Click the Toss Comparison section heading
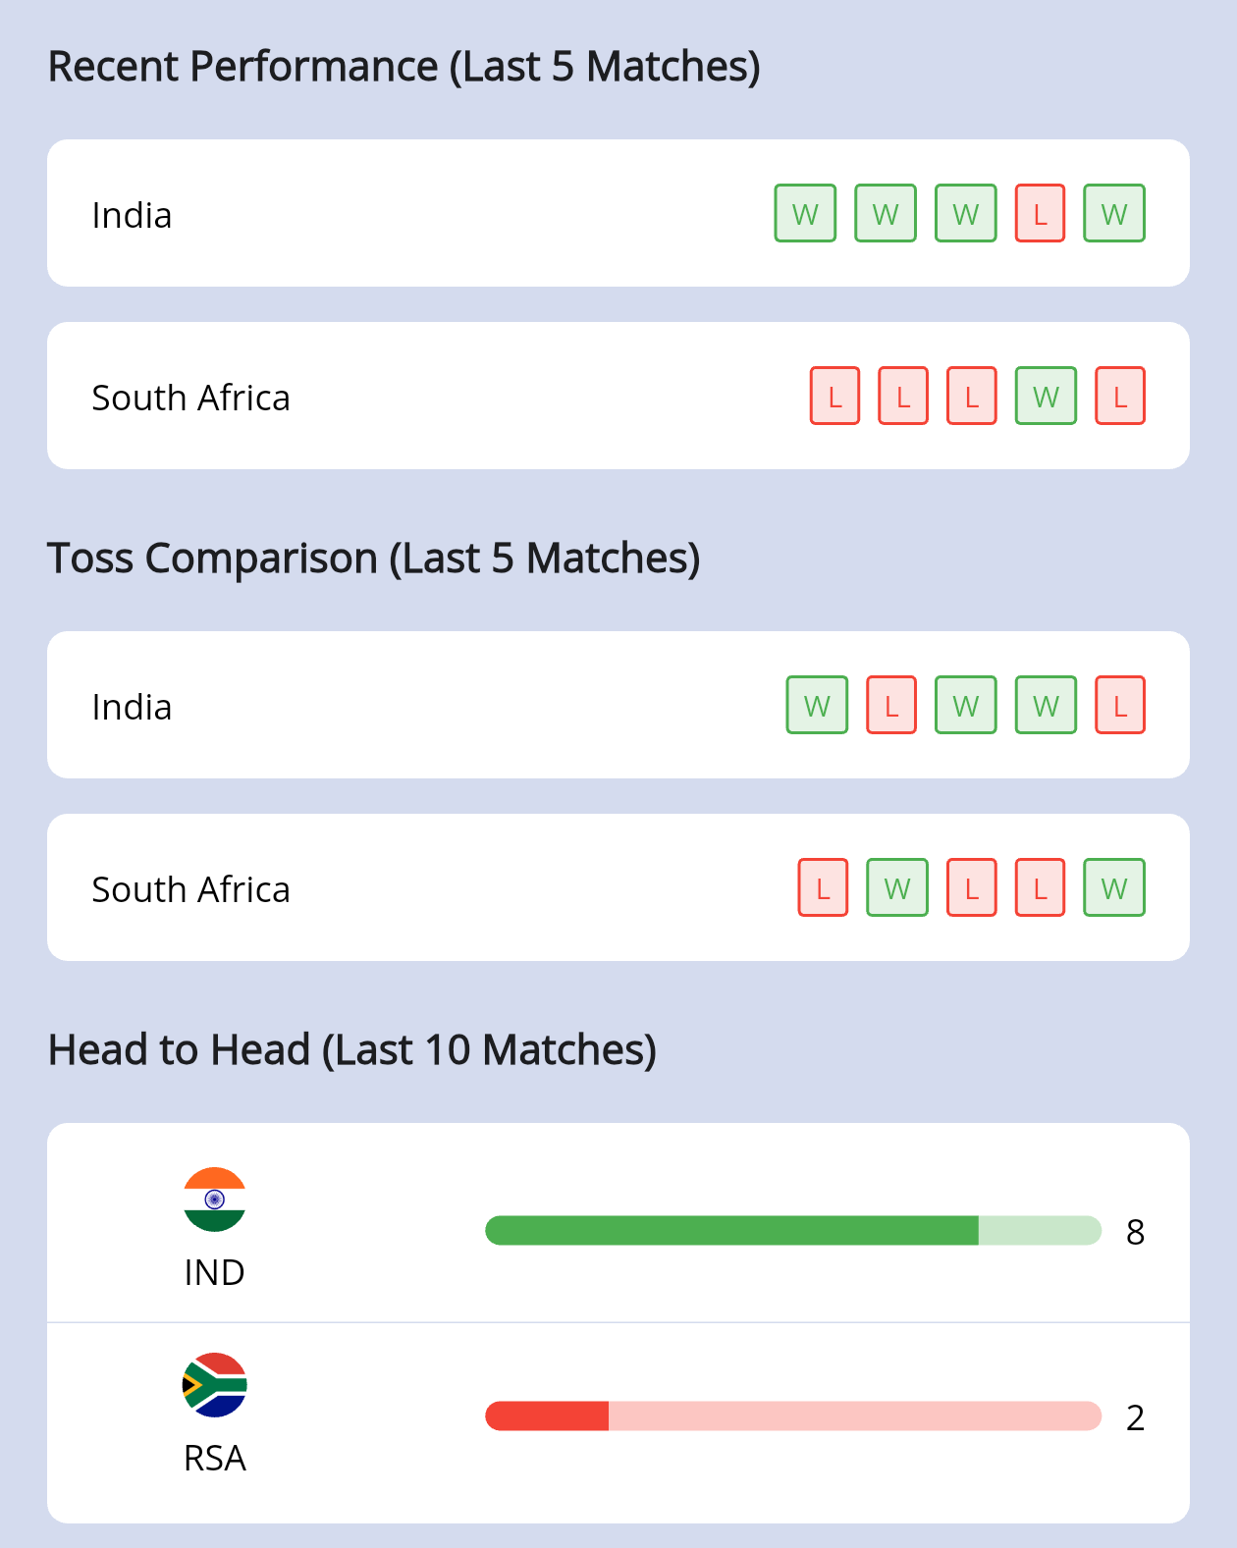1237x1548 pixels. (373, 558)
